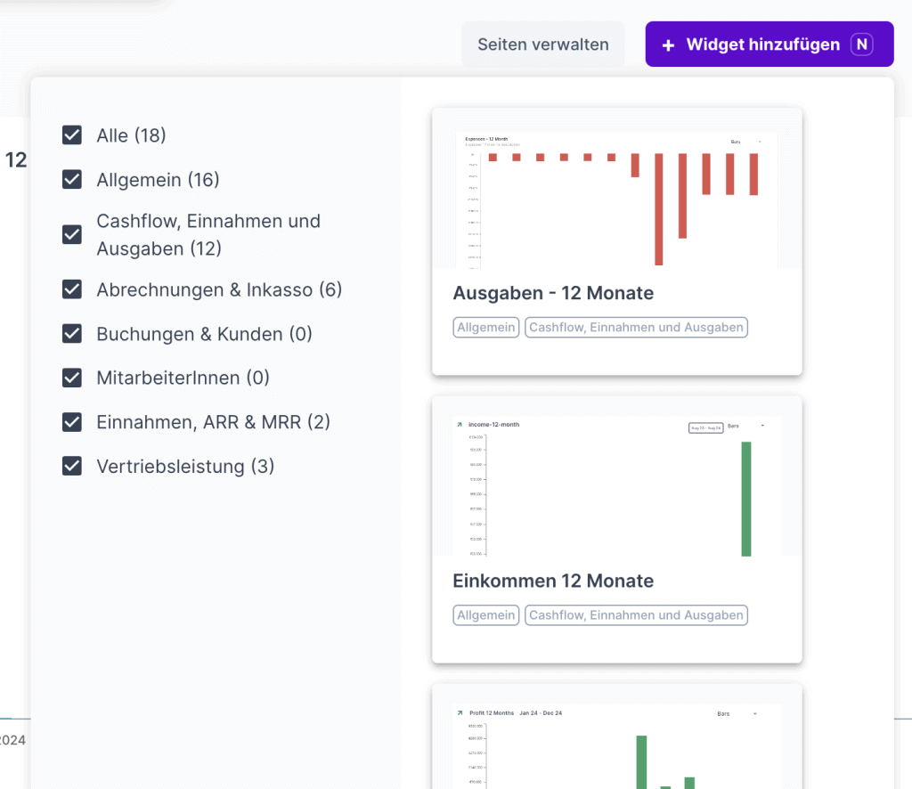Uncheck the Alle (18) checkbox
The height and width of the screenshot is (789, 912).
[72, 135]
